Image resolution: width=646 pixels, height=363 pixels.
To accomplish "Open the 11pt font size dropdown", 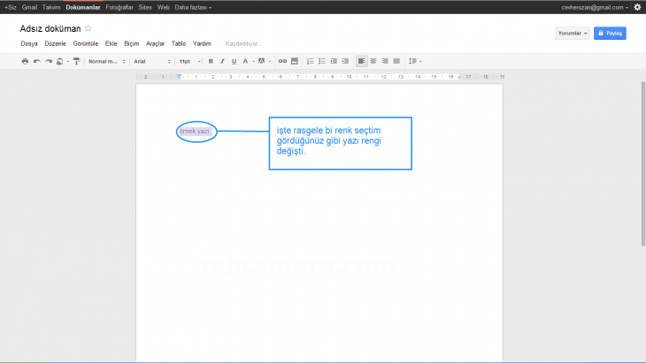I will [x=189, y=61].
